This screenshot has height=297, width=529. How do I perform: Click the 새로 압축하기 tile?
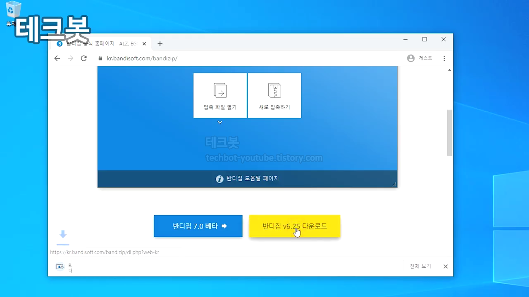coord(274,95)
